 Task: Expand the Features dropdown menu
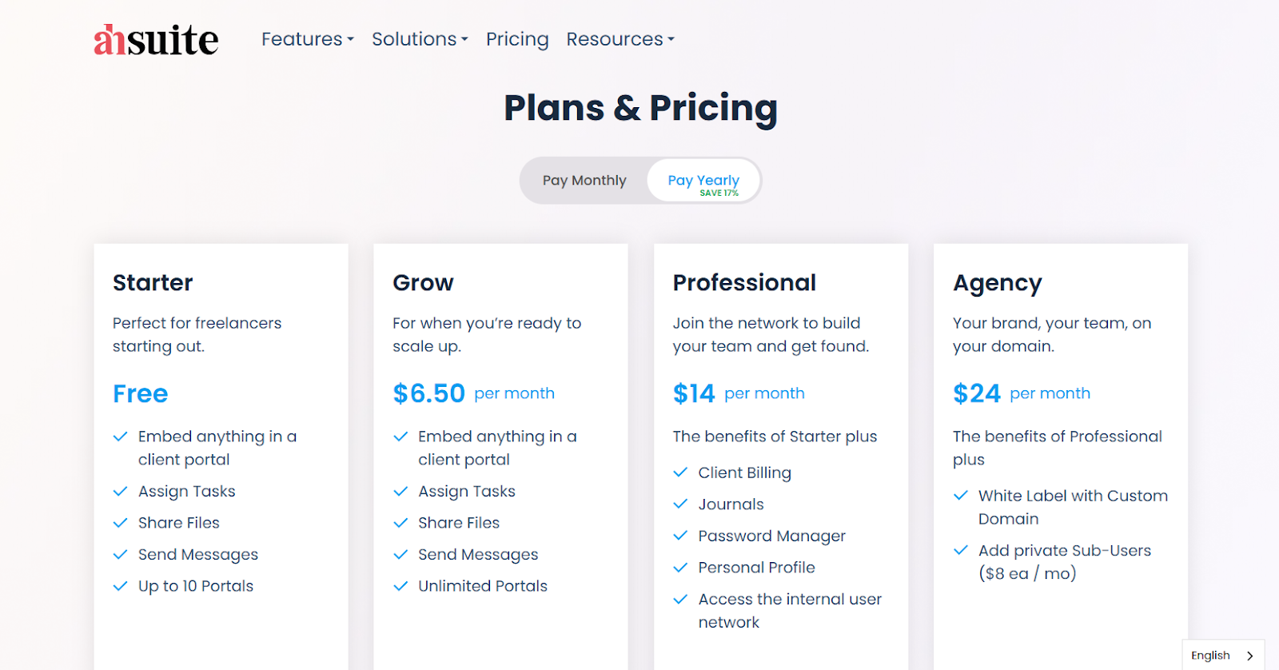[307, 39]
